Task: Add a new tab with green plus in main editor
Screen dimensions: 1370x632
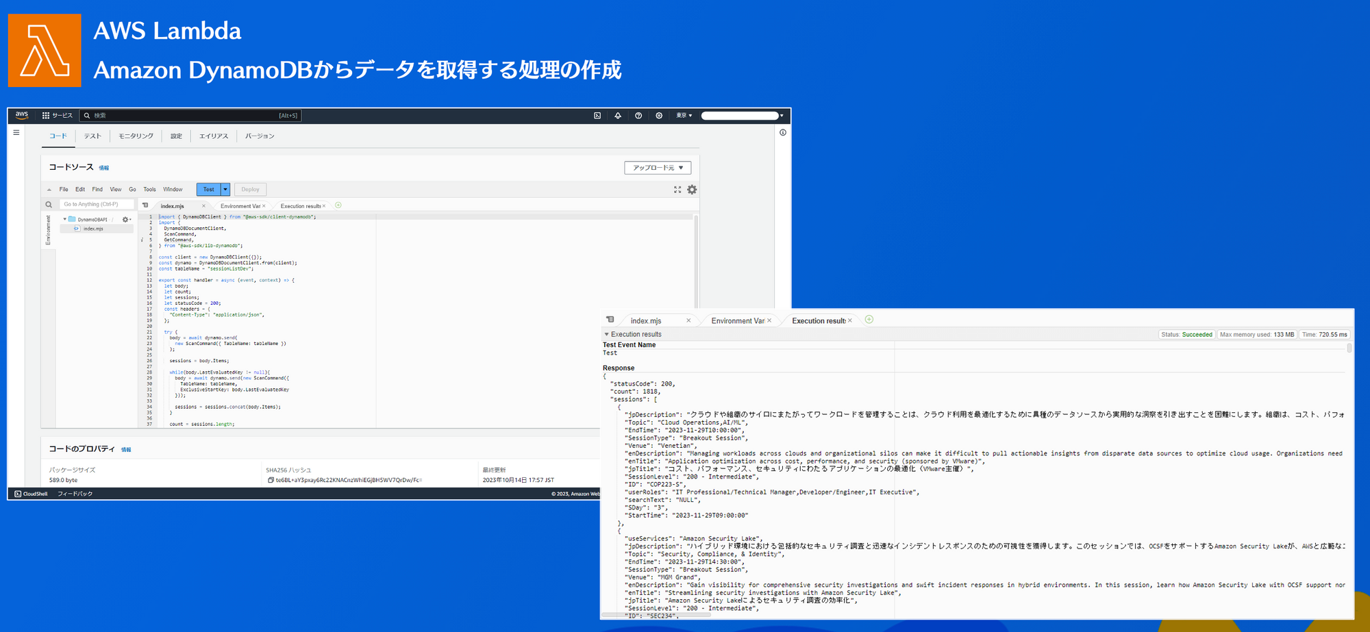Action: [338, 205]
